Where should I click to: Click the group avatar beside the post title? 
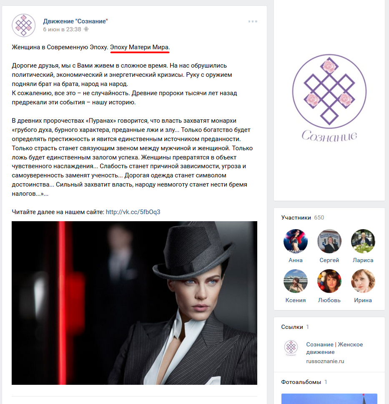pos(24,25)
